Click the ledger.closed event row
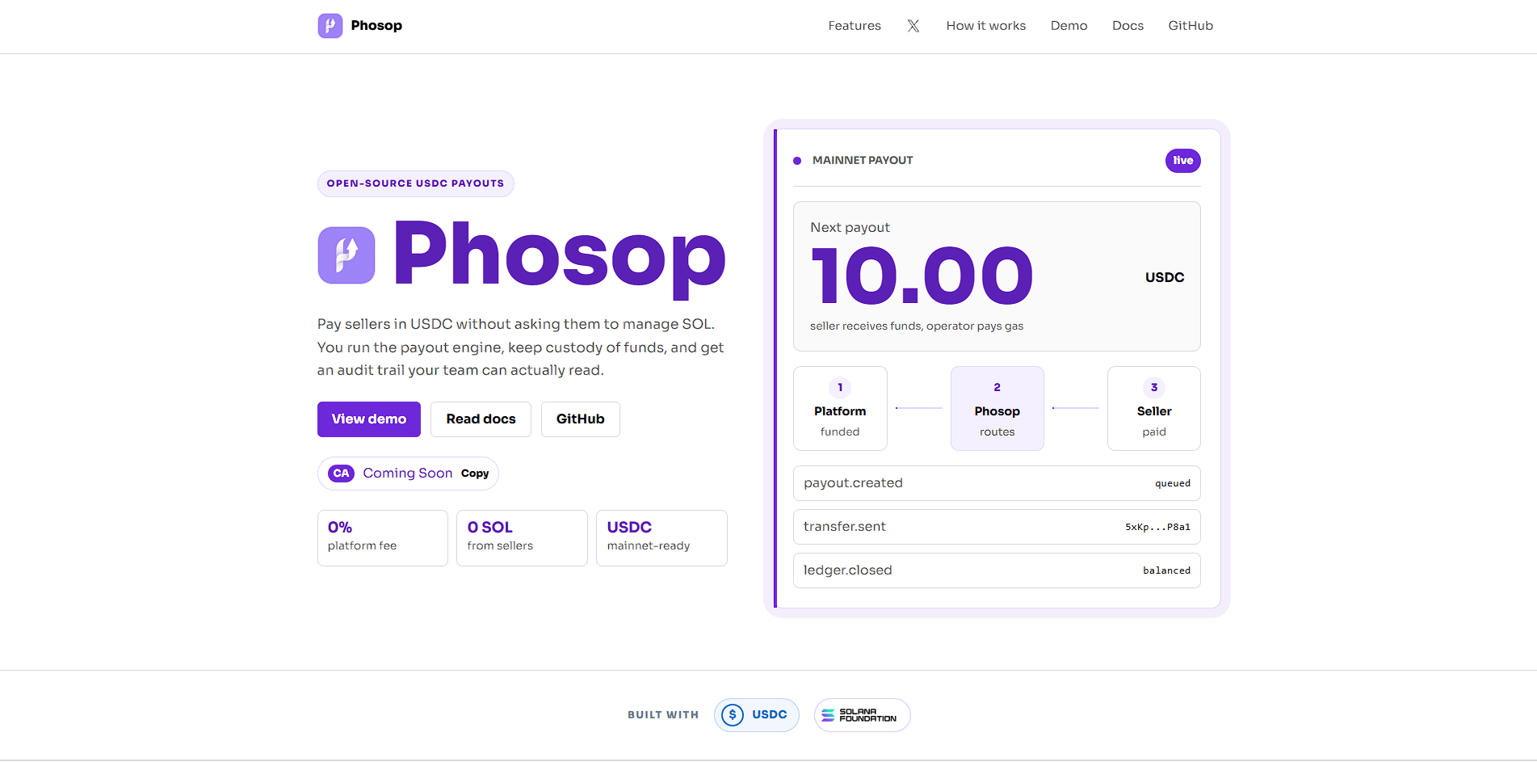Viewport: 1537px width, 762px height. coord(997,570)
